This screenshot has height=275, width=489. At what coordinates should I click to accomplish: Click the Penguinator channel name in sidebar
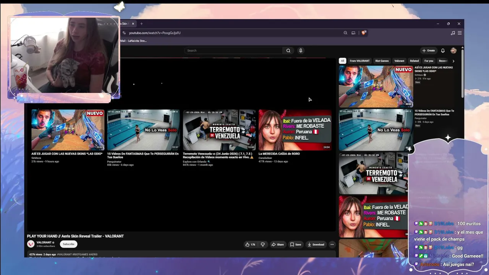(x=421, y=118)
